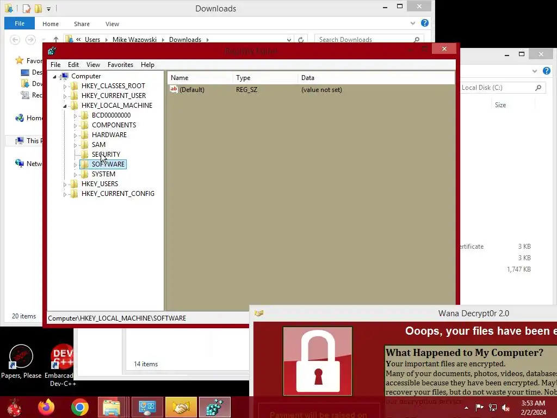
Task: Select COMPONENTS folder icon
Action: (x=84, y=125)
